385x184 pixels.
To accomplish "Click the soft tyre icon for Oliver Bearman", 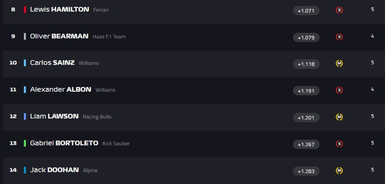I will click(x=339, y=37).
